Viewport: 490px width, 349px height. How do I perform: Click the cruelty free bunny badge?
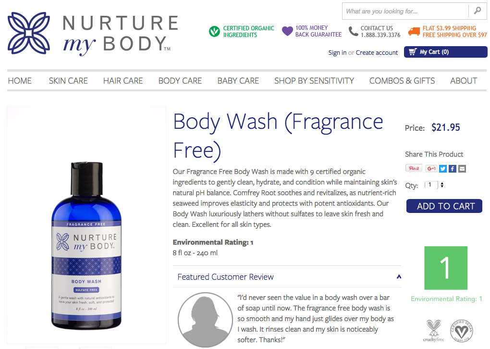pyautogui.click(x=433, y=331)
